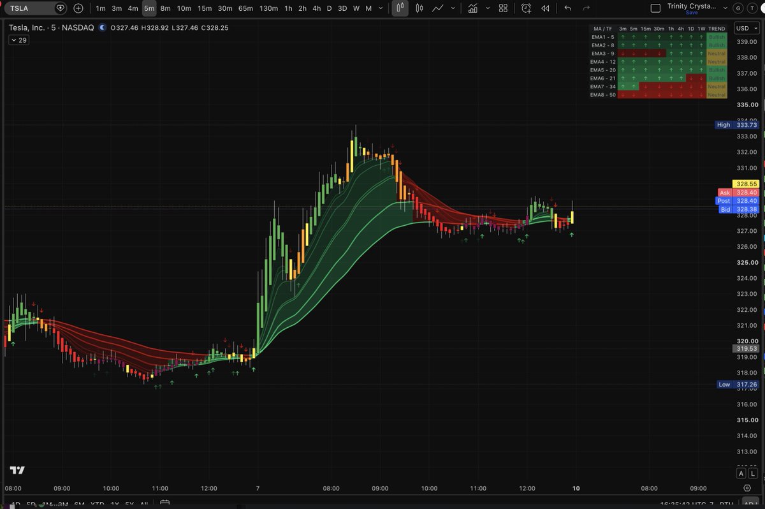The image size is (765, 509).
Task: Click the EMA8 - 50 row label
Action: (603, 94)
